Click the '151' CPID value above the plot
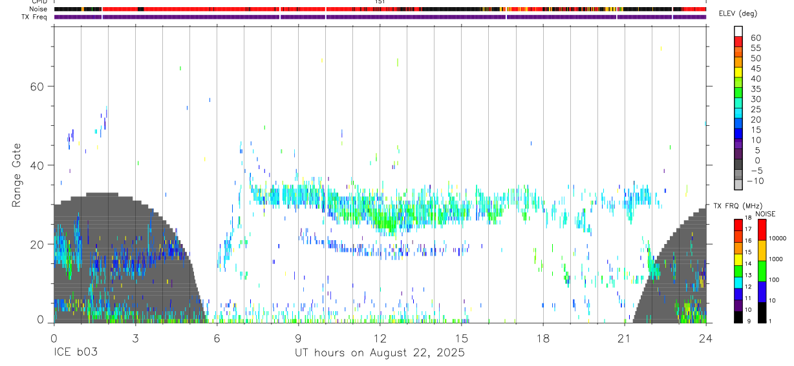The height and width of the screenshot is (366, 794). (380, 2)
